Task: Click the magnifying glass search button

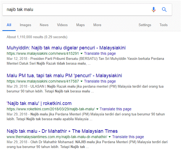Action: pyautogui.click(x=164, y=10)
